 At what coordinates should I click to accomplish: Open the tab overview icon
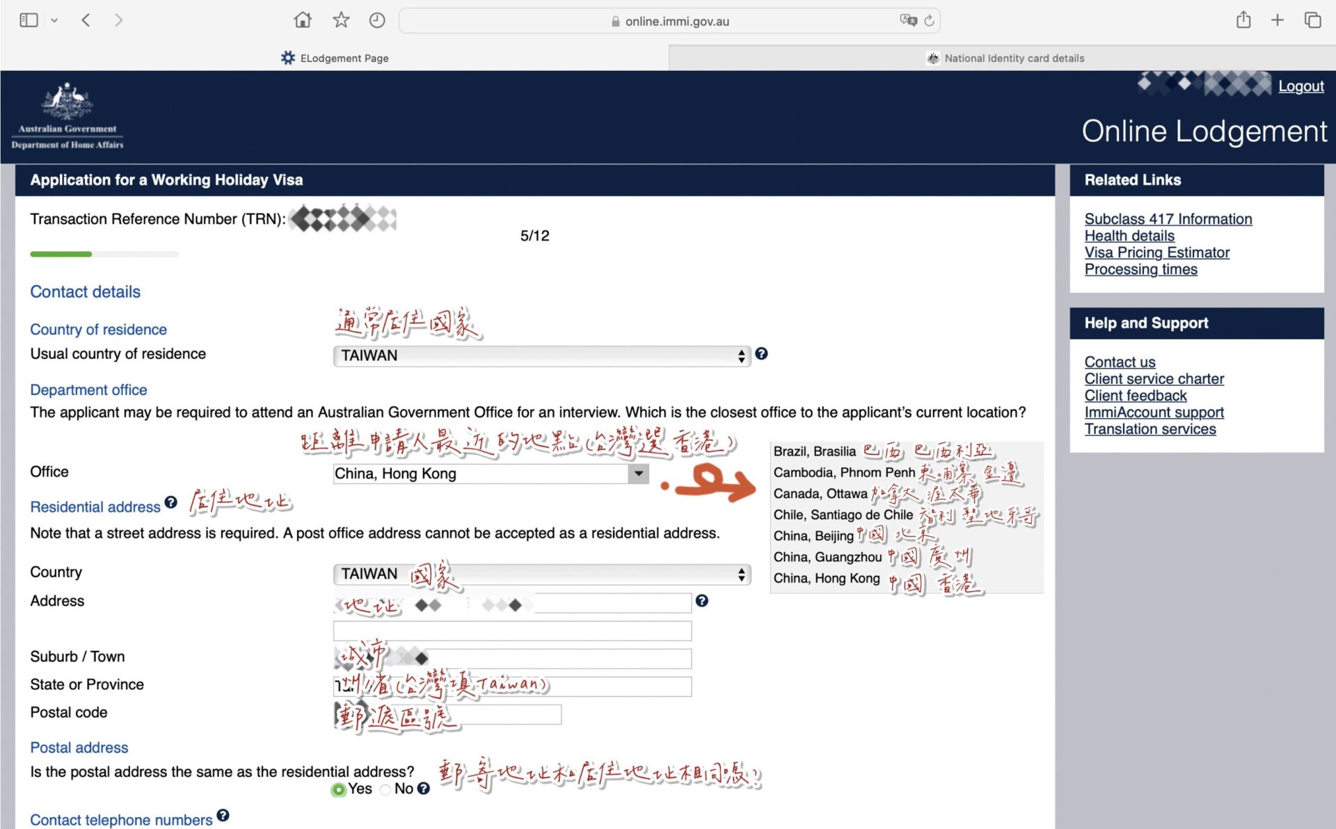(x=1312, y=20)
